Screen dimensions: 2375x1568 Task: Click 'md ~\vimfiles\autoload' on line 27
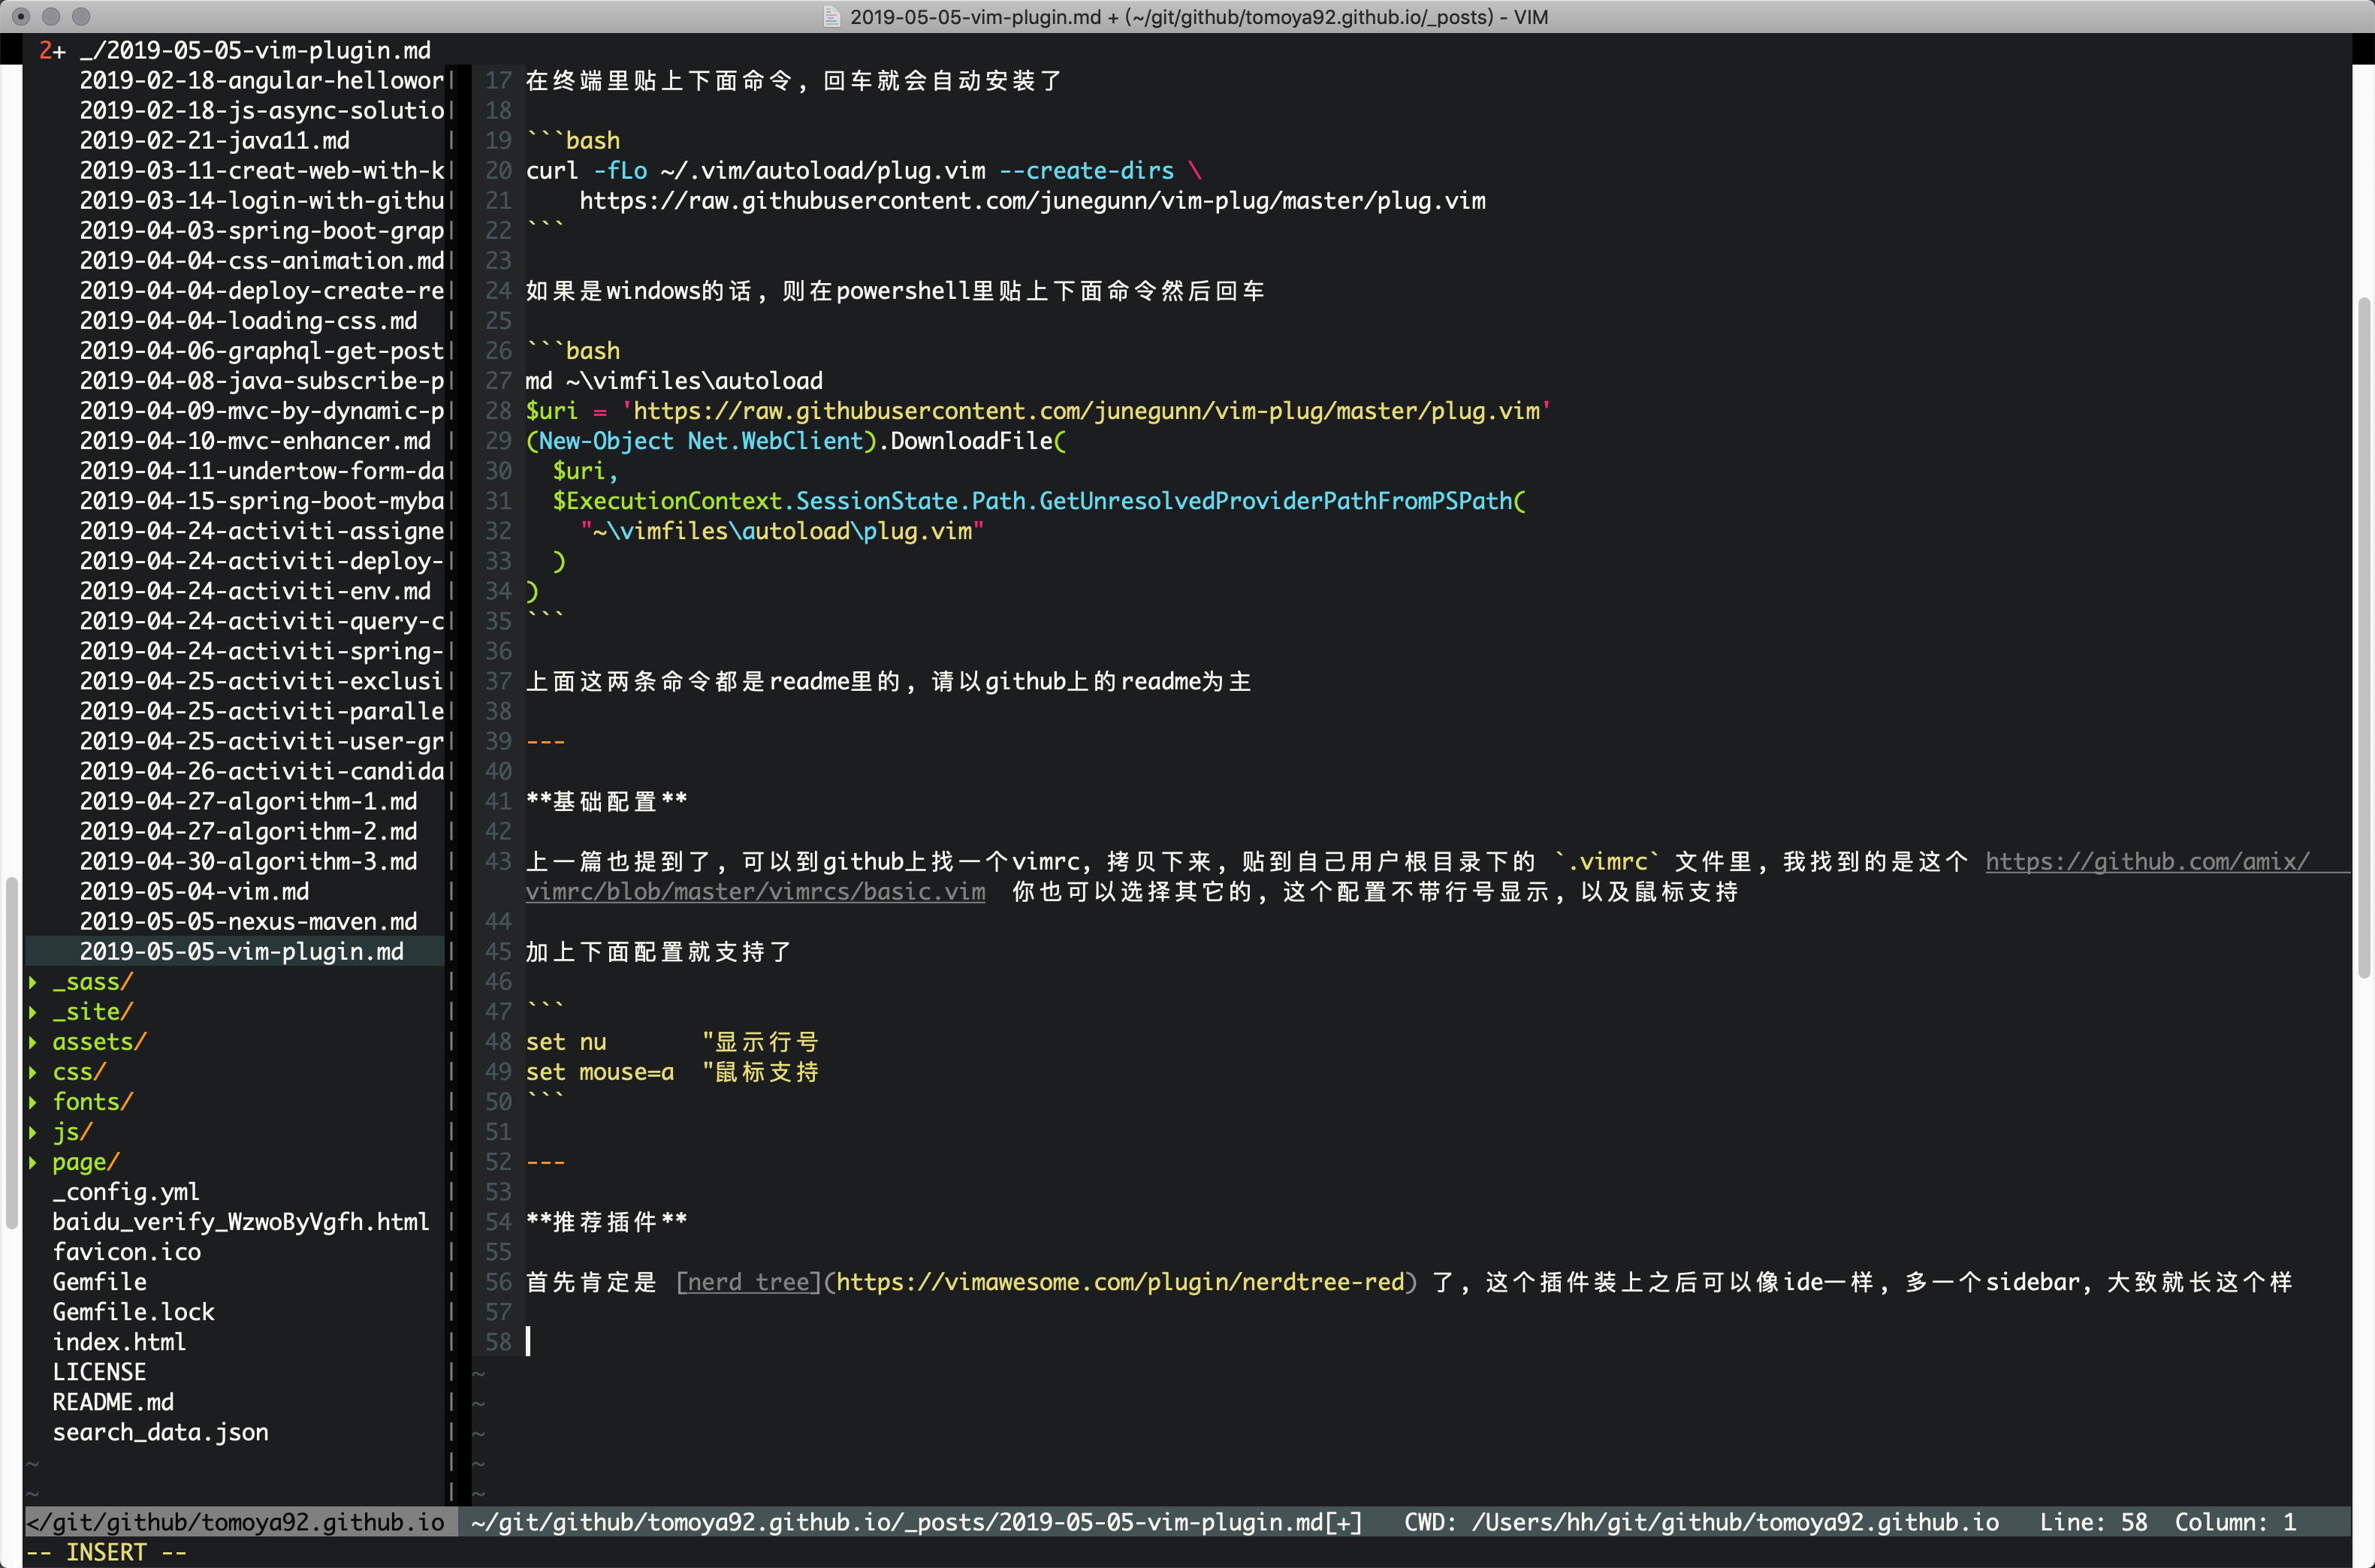(674, 381)
